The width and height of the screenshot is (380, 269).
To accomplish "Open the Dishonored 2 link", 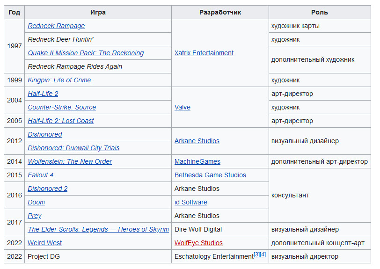I will [x=47, y=189].
